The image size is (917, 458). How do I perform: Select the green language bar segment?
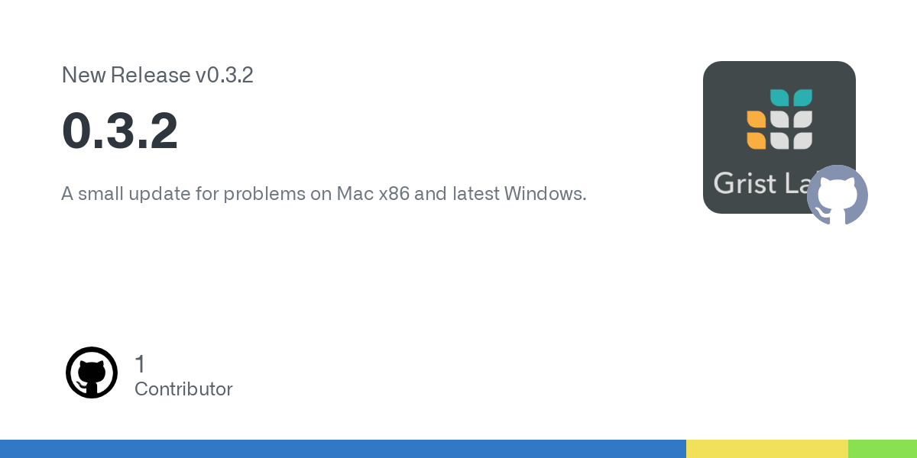pos(883,449)
